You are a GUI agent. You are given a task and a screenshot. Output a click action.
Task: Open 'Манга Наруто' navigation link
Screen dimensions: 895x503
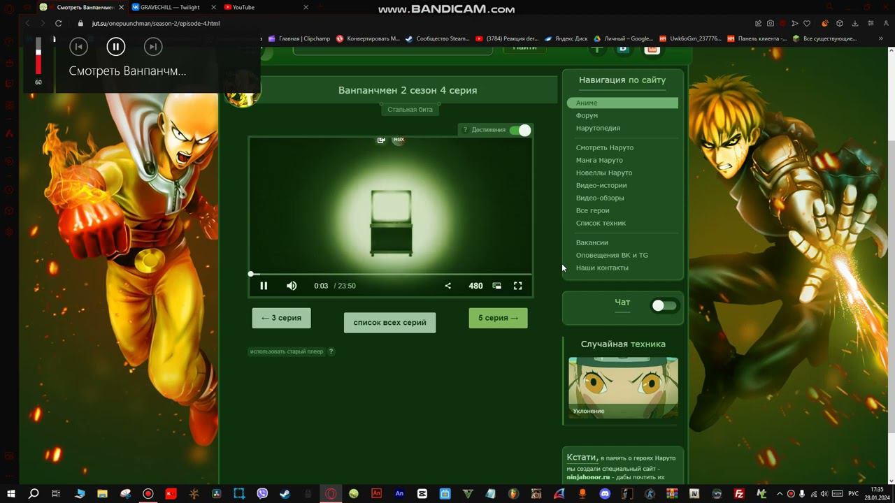599,160
